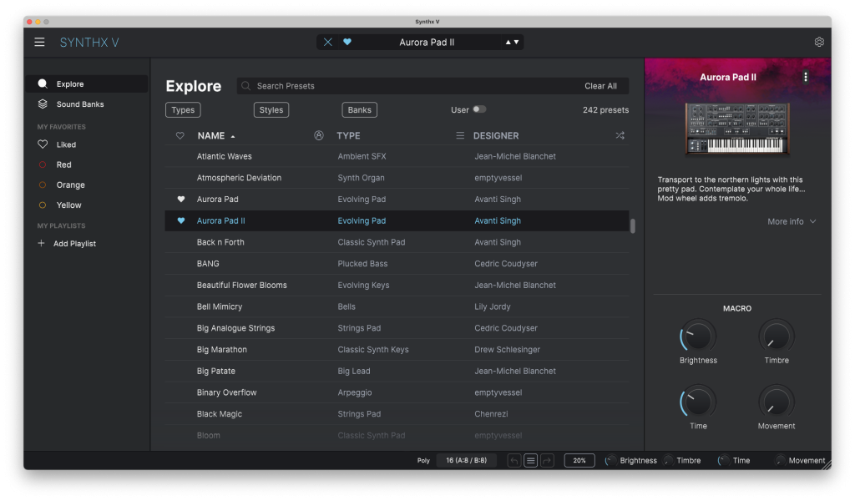Click the Timbre mini knob in status bar

coord(669,461)
